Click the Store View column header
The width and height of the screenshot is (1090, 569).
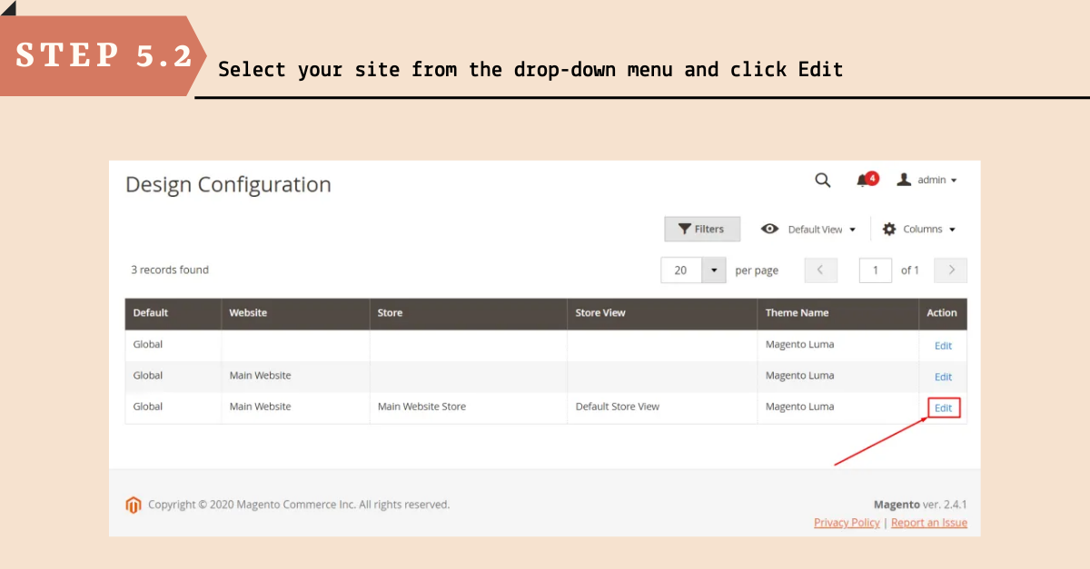(663, 313)
